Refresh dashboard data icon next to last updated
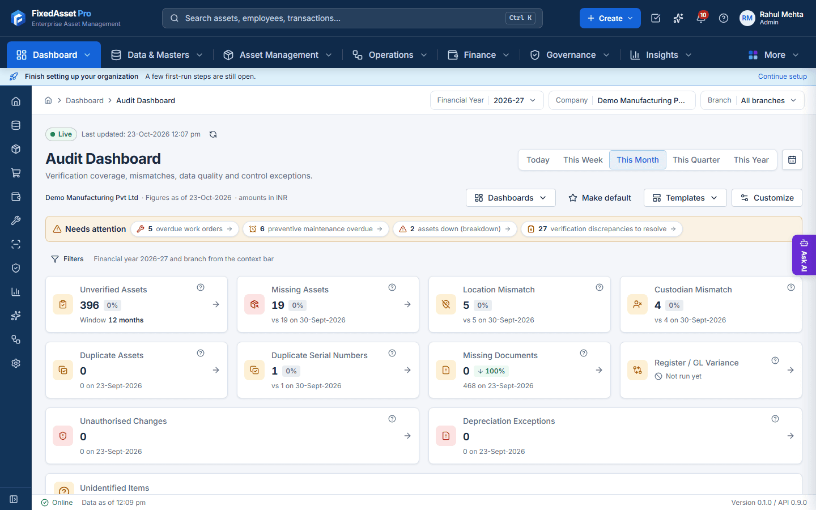816x510 pixels. [x=213, y=134]
